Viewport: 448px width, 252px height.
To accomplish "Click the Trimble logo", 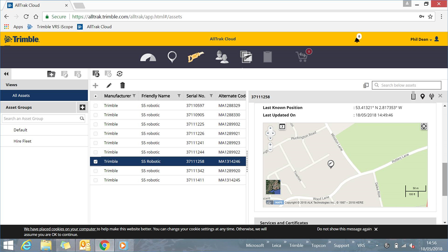I will pos(22,39).
